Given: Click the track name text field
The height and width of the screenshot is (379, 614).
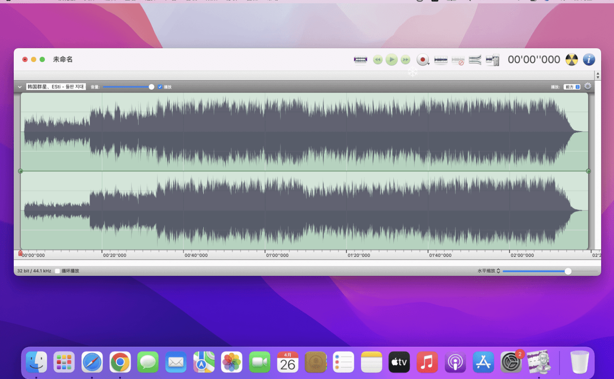Looking at the screenshot, I should pyautogui.click(x=56, y=87).
